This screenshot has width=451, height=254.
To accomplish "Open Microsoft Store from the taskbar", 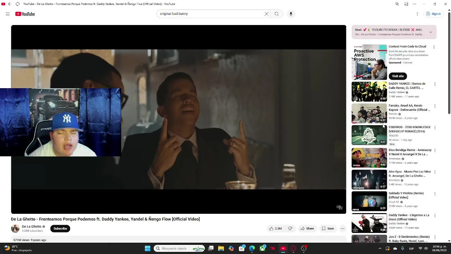I will [242, 248].
